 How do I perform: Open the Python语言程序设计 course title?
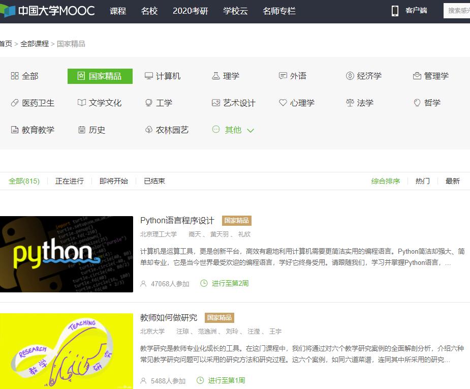(177, 221)
